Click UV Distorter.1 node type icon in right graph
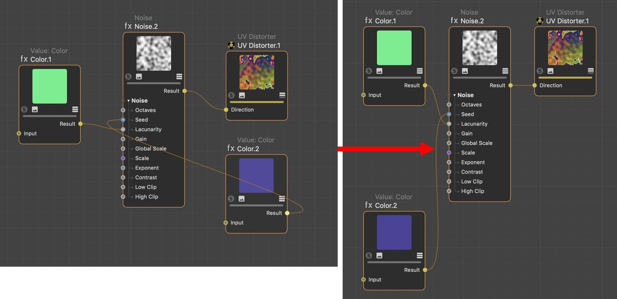The image size is (617, 299). point(540,21)
